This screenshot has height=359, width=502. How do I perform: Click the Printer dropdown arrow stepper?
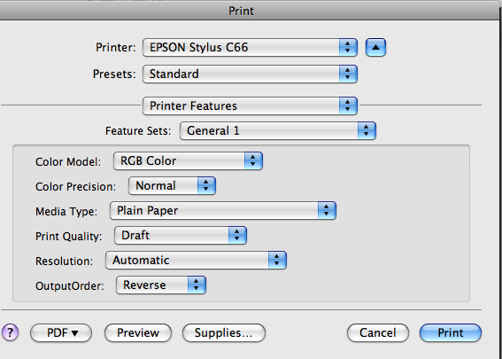coord(348,48)
